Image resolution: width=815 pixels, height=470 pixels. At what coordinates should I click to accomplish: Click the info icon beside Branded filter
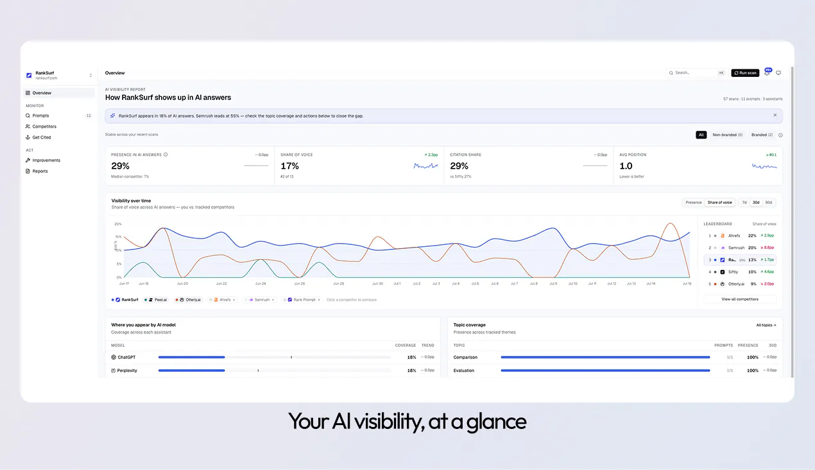780,135
